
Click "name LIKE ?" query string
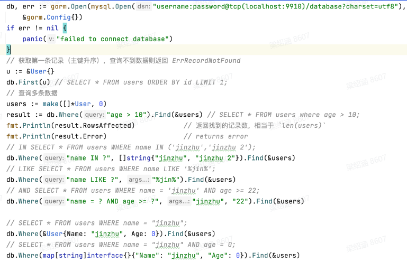pos(93,180)
